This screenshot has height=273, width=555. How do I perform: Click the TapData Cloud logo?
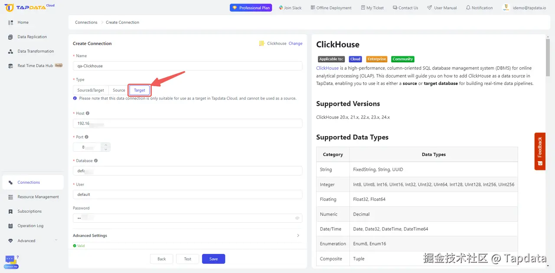(x=29, y=7)
